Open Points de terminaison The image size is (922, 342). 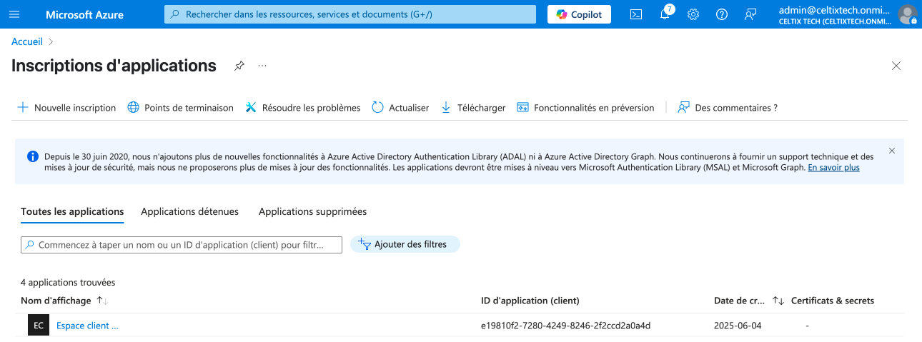click(x=181, y=108)
